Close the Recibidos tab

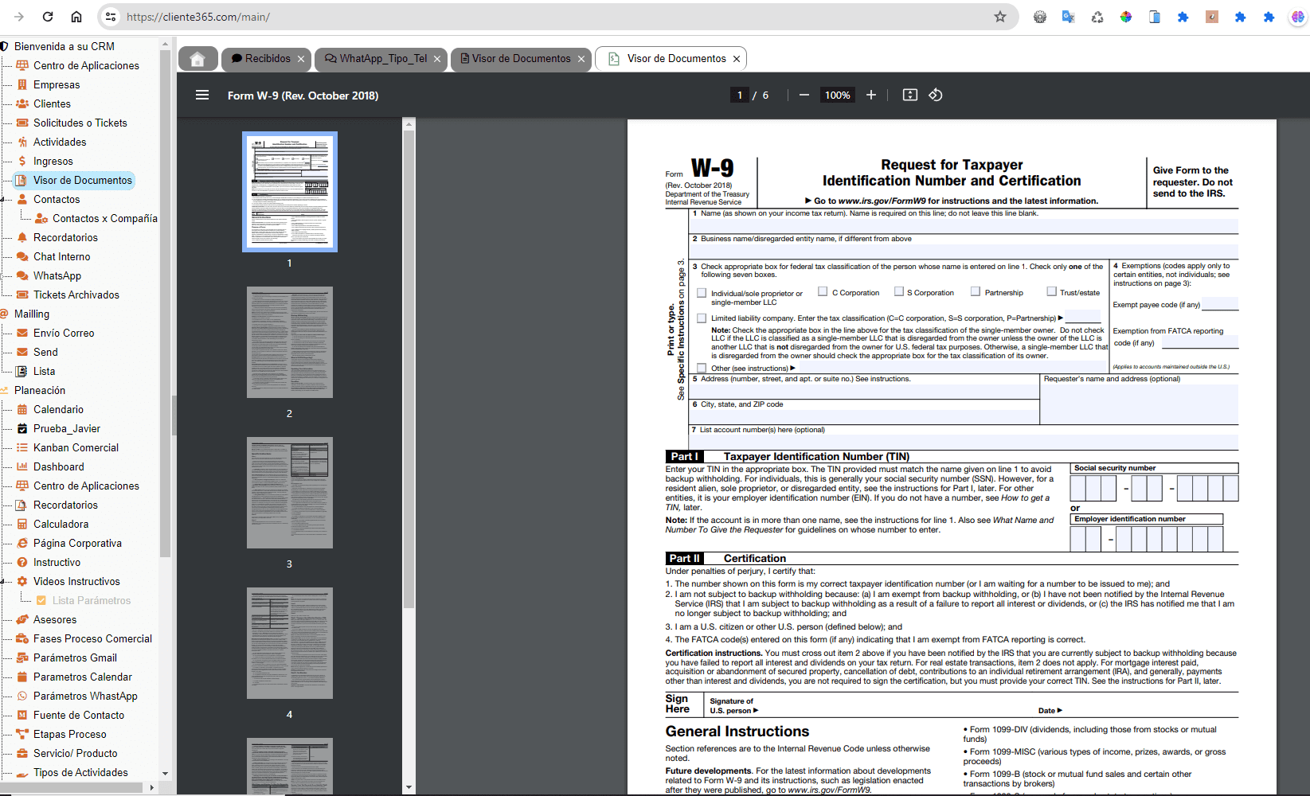click(301, 59)
